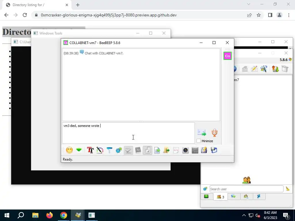Click the two-people users icon in main window

(247, 180)
